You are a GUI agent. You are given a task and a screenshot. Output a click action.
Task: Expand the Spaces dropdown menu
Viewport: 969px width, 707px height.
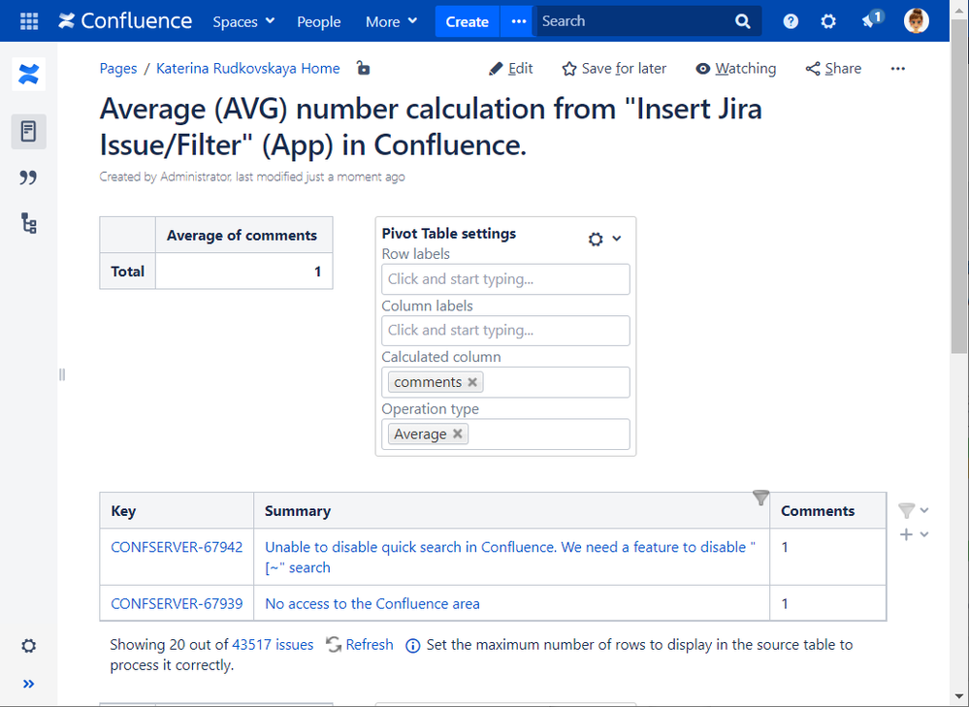tap(243, 21)
